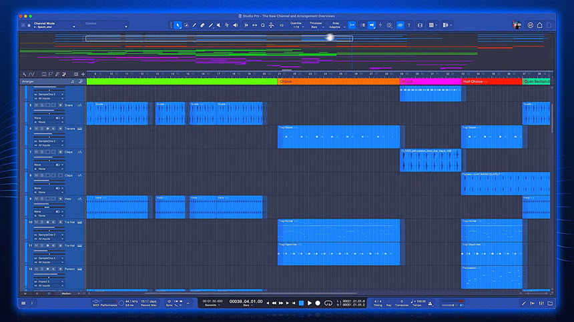Open the track list icon
This screenshot has width=574, height=322.
point(76,74)
